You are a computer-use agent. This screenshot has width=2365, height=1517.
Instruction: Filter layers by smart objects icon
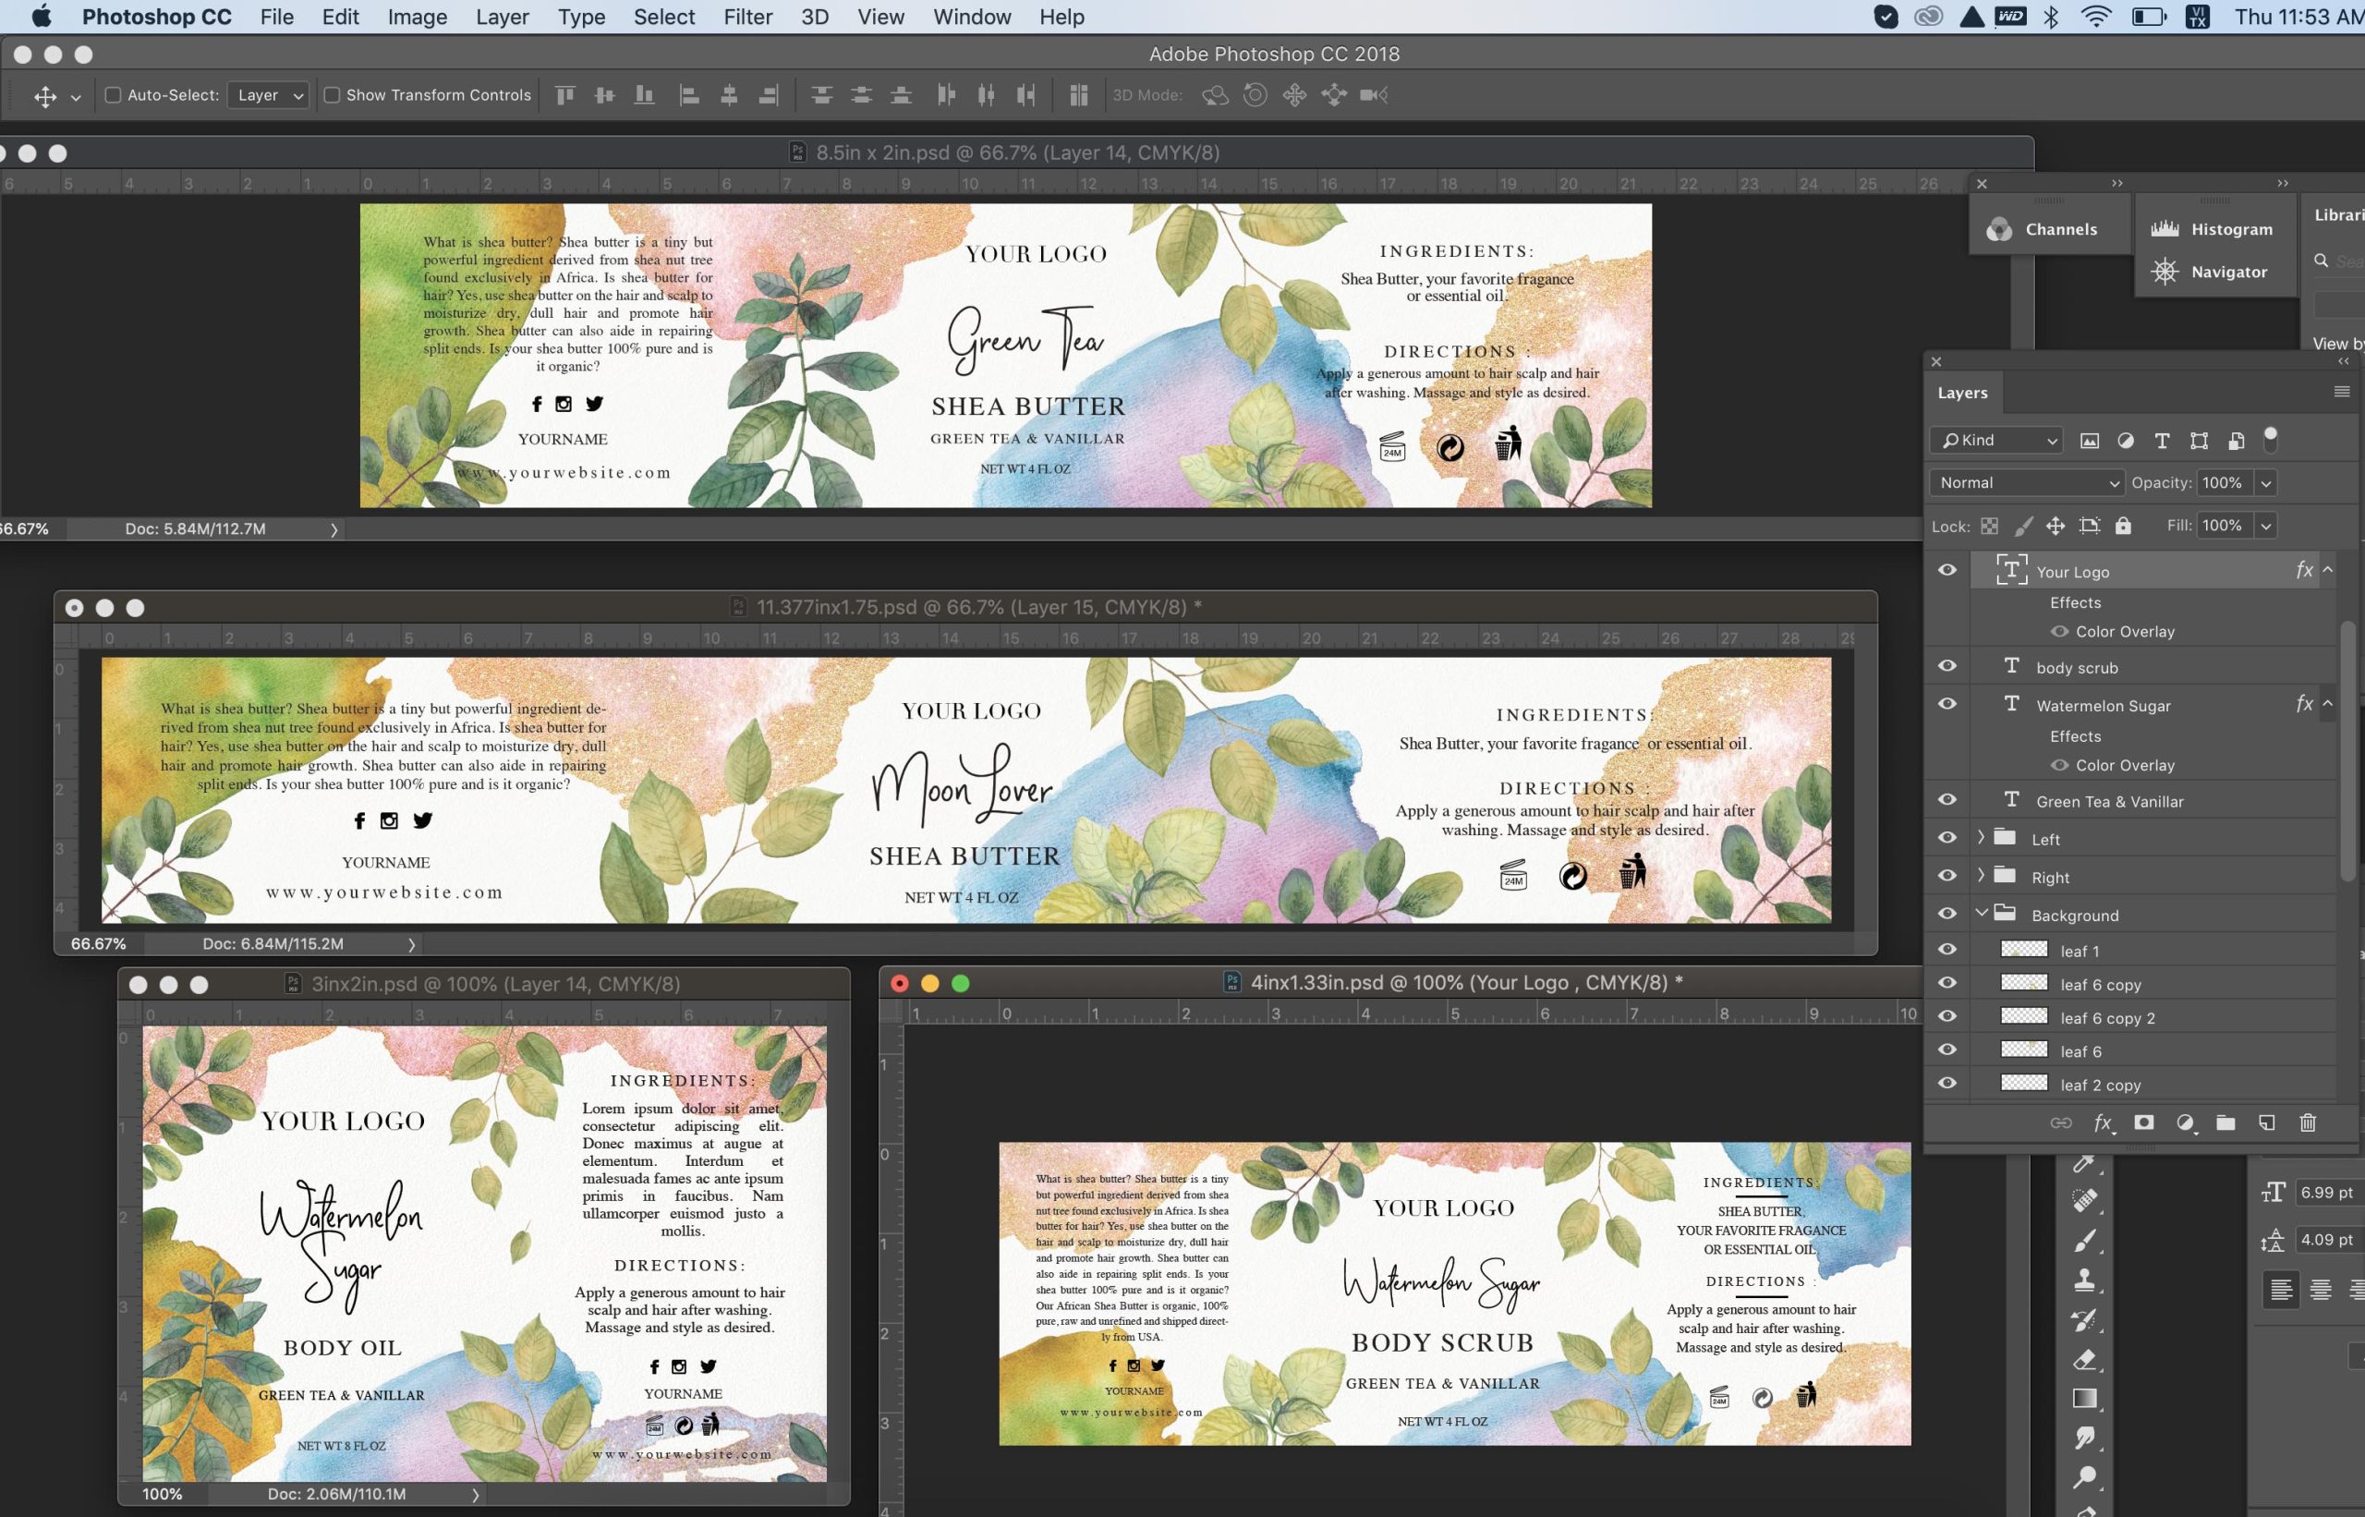point(2236,441)
